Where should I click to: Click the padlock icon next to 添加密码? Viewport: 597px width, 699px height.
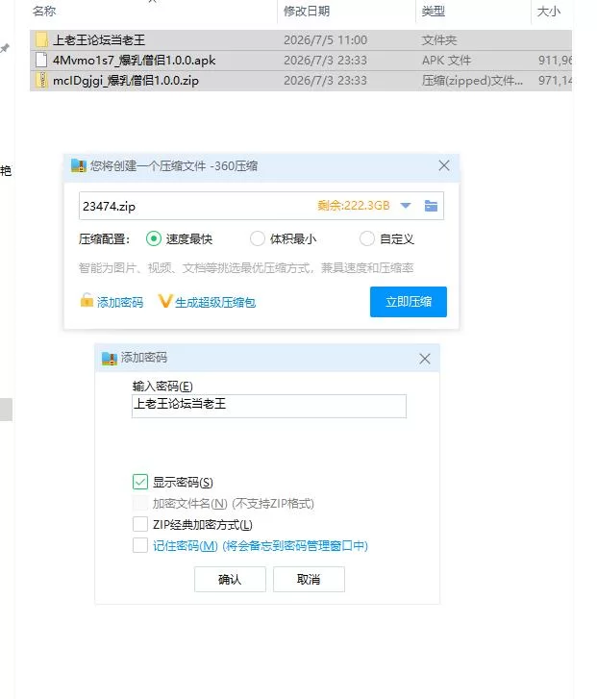click(x=87, y=300)
